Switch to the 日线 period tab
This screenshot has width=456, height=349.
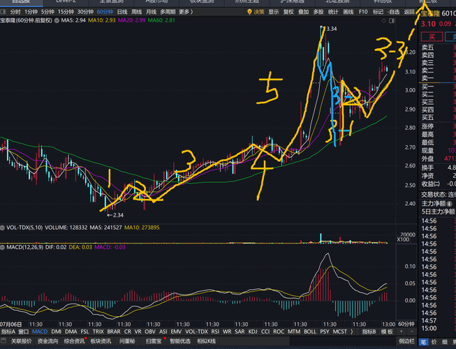tap(122, 12)
